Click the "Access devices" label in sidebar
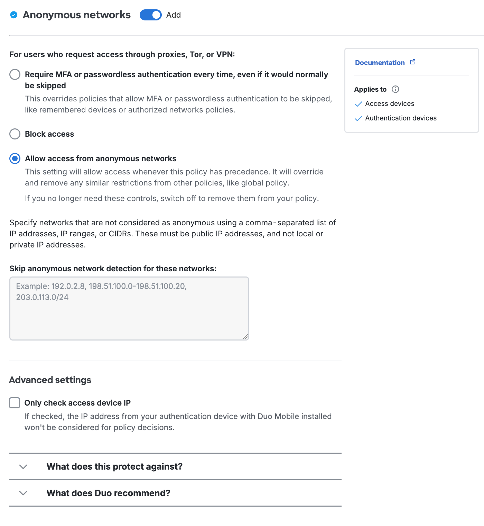Screen dimensions: 484x526 click(390, 103)
